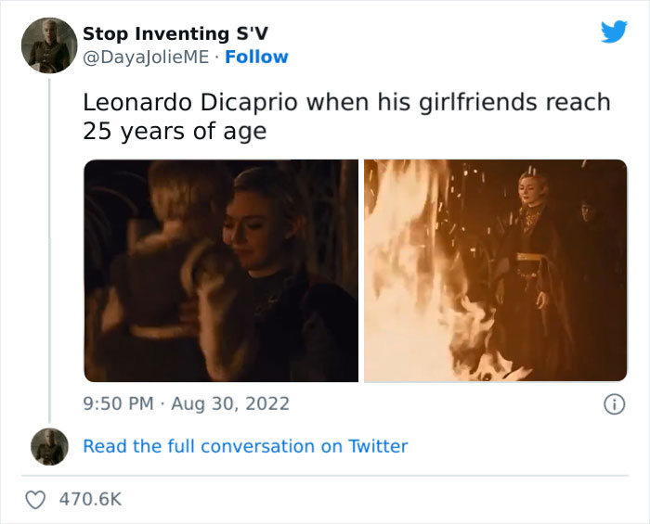Image resolution: width=650 pixels, height=524 pixels.
Task: Enlarge the right fire scene image
Action: coord(495,271)
